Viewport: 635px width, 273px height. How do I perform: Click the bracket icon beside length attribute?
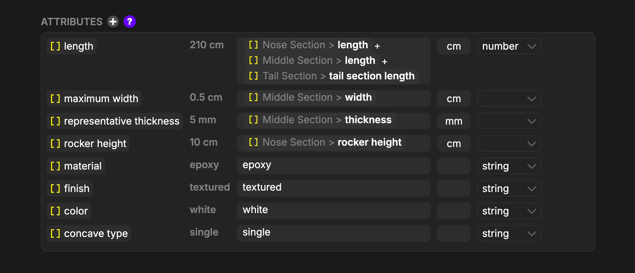coord(55,46)
